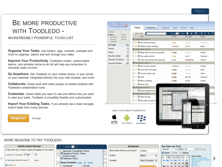This screenshot has width=222, height=167.
Task: Click the sort-by-date calendar icon
Action: tap(196, 33)
